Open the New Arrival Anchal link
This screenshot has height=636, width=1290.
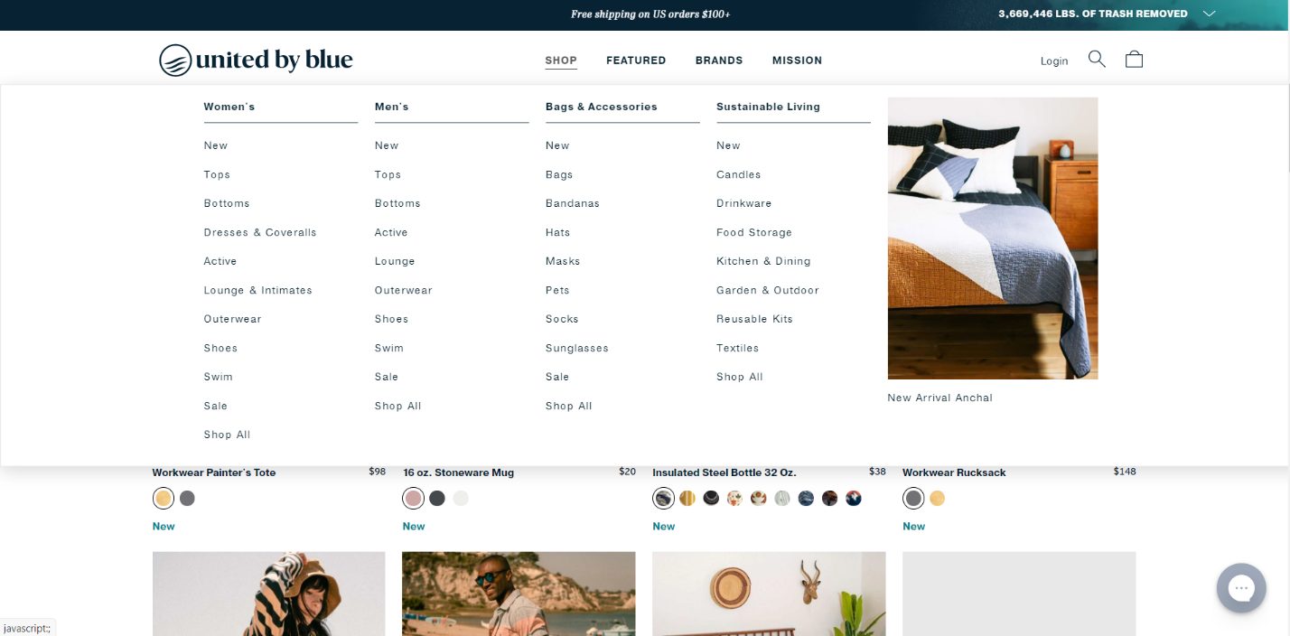point(940,397)
